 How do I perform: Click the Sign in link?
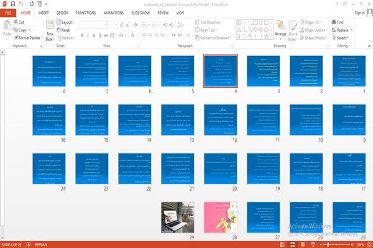tap(360, 13)
